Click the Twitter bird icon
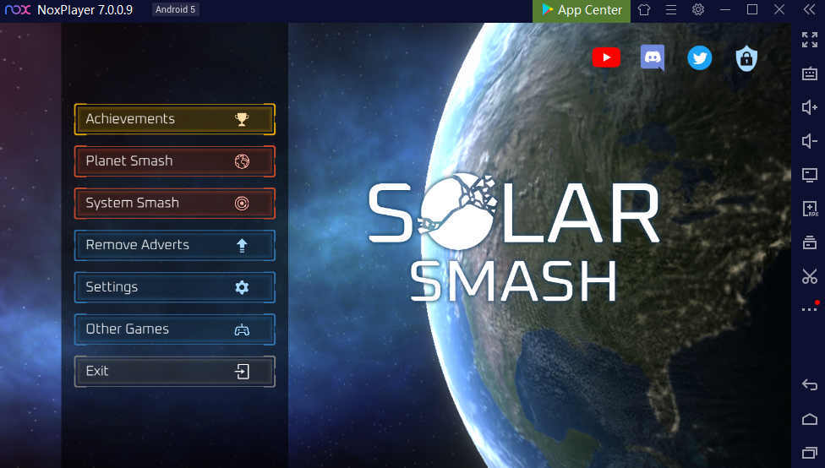The height and width of the screenshot is (468, 825). coord(699,57)
